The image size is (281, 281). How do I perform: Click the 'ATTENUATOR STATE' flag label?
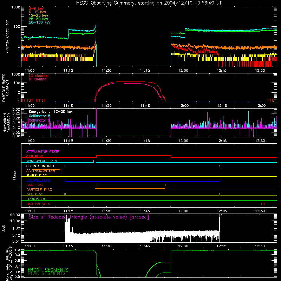click(43, 152)
